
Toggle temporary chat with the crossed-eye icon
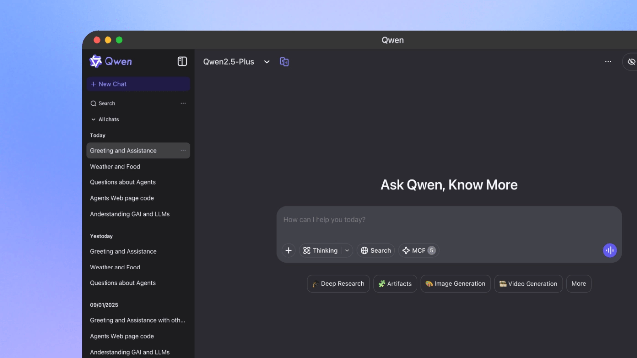631,62
